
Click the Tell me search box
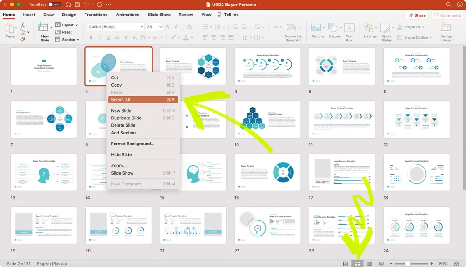tap(228, 15)
